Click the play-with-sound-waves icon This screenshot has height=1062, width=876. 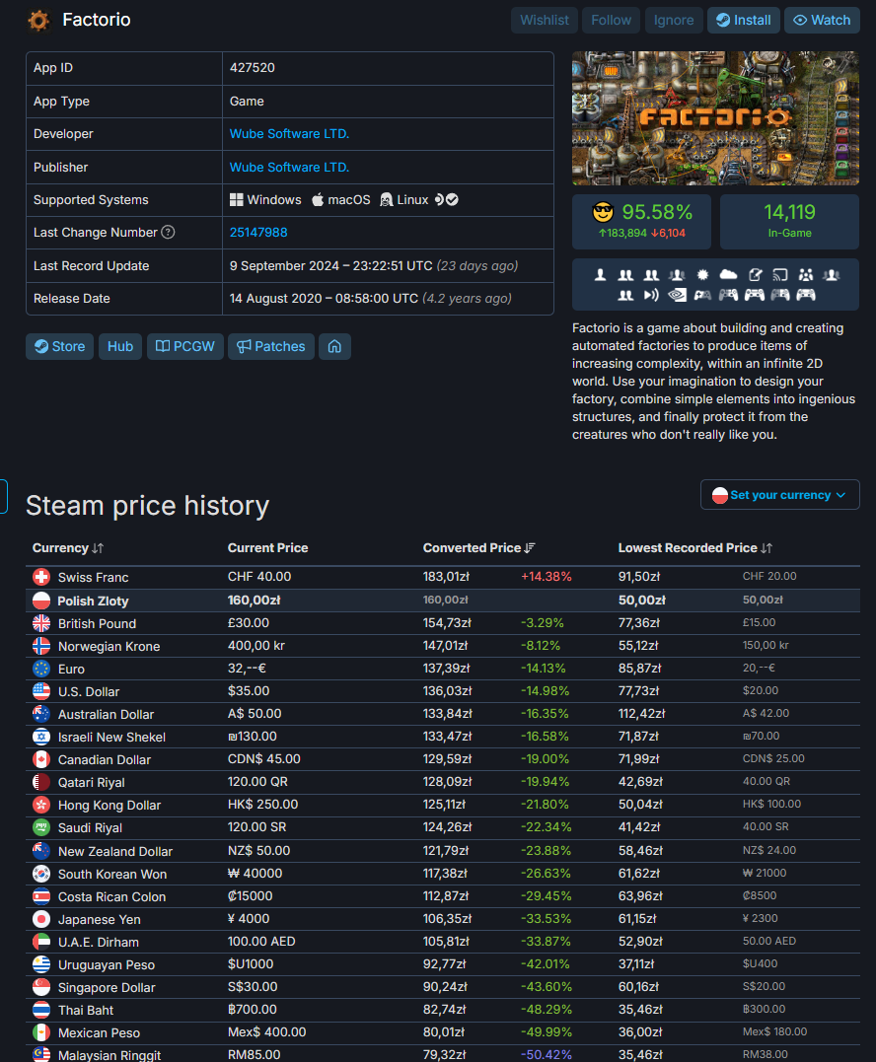point(651,295)
